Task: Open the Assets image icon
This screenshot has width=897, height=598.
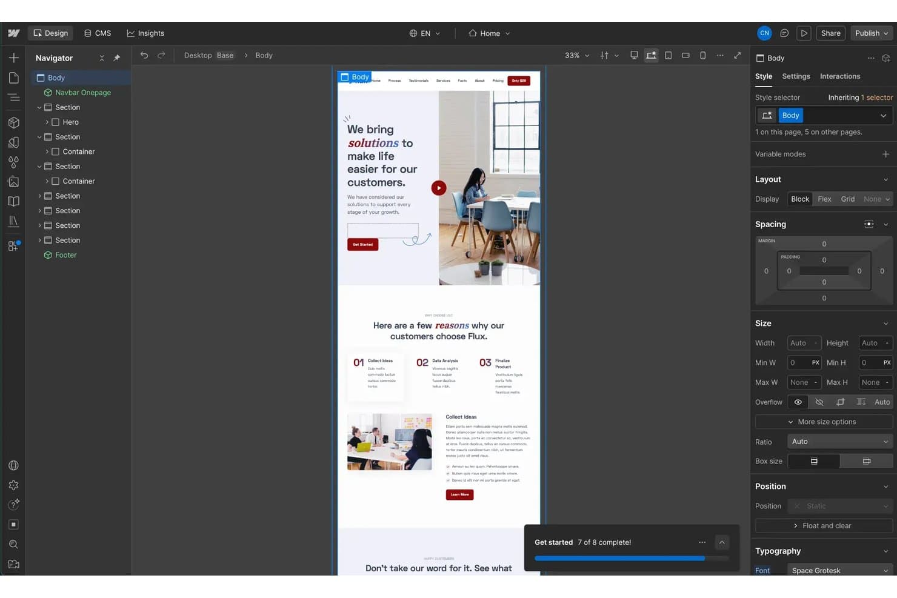Action: (x=13, y=182)
